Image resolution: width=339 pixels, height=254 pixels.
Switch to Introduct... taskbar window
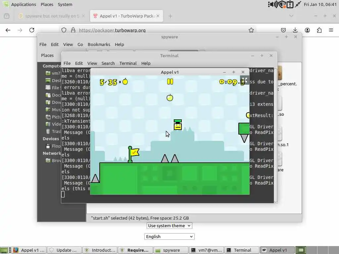(x=100, y=250)
